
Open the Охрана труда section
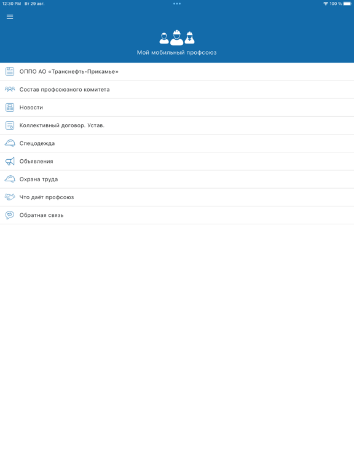pyautogui.click(x=177, y=179)
